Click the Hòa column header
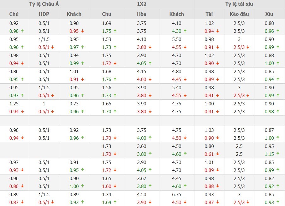Viewport: 285px width, 206px height. 142,14
